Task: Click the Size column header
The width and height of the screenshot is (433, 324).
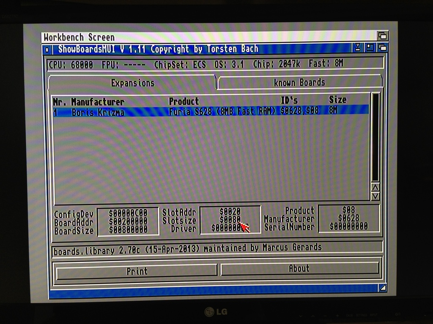Action: point(337,100)
